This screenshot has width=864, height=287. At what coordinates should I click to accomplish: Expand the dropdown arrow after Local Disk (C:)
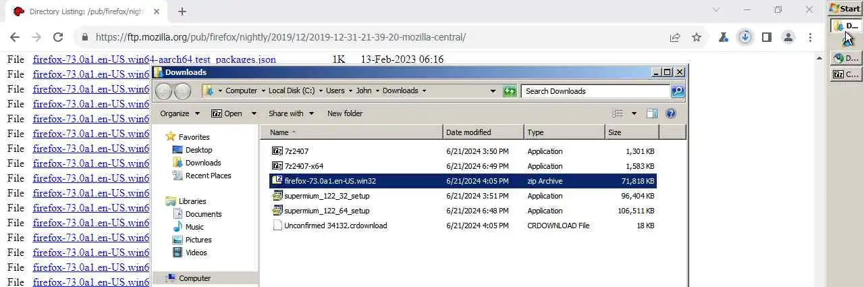pos(321,91)
